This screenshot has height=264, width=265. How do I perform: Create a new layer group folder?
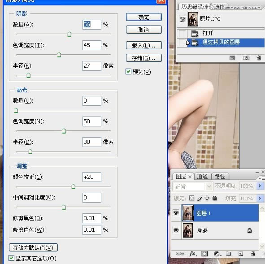point(229,254)
